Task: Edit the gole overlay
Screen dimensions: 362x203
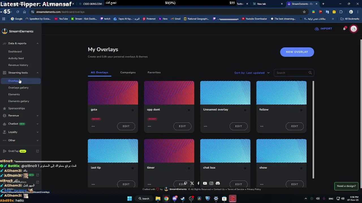Action: (x=126, y=126)
